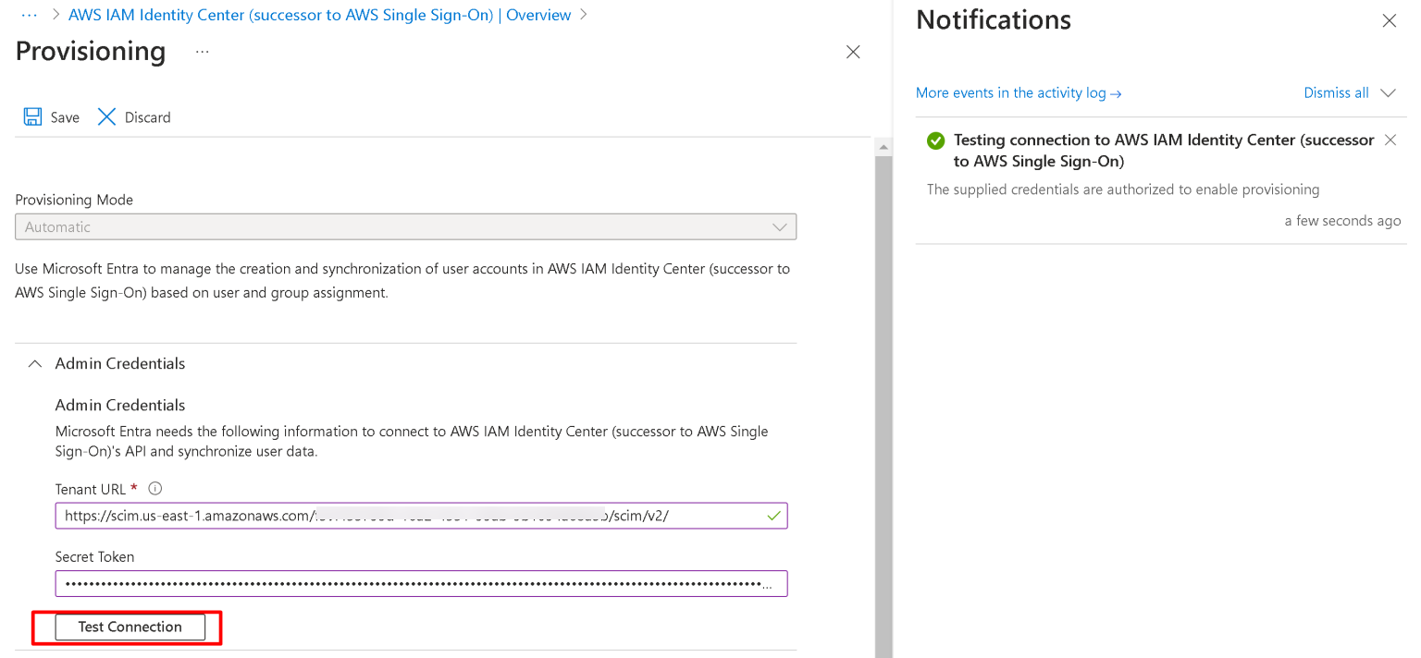Click Dismiss all notifications
1421x658 pixels.
tap(1335, 93)
